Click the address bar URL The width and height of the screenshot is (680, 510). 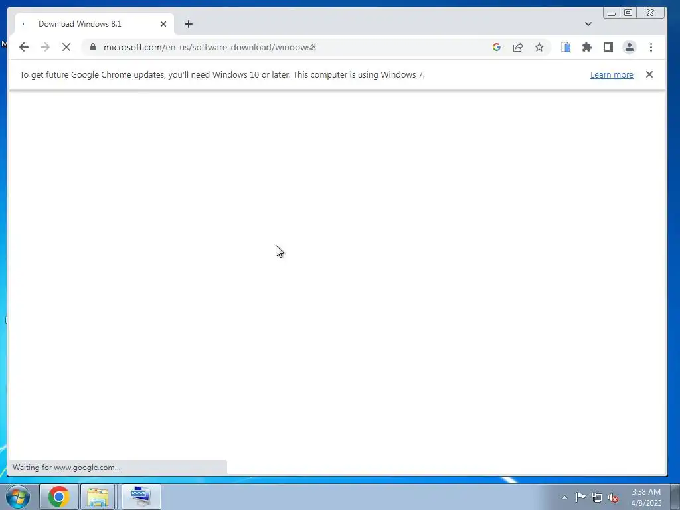pyautogui.click(x=209, y=47)
